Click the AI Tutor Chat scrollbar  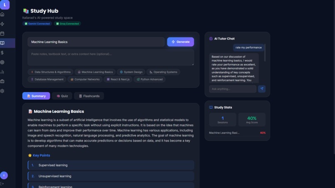coord(265,53)
